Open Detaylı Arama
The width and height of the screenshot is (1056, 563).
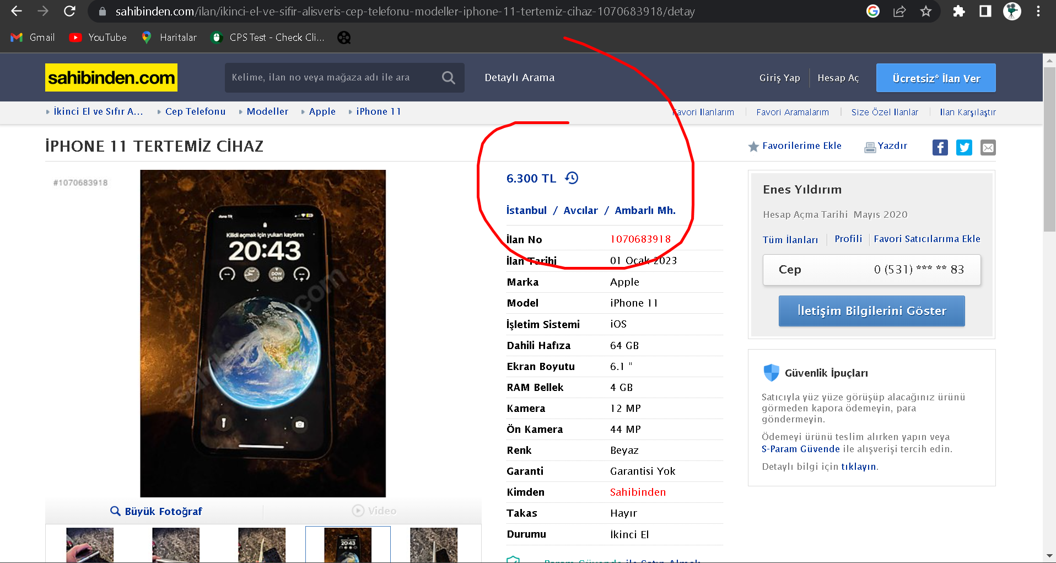[x=520, y=78]
